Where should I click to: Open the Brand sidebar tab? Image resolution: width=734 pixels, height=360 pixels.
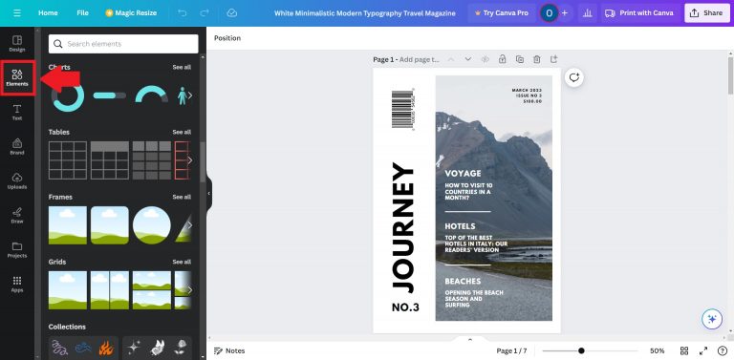(17, 146)
